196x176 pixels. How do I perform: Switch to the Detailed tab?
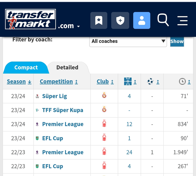pyautogui.click(x=67, y=68)
